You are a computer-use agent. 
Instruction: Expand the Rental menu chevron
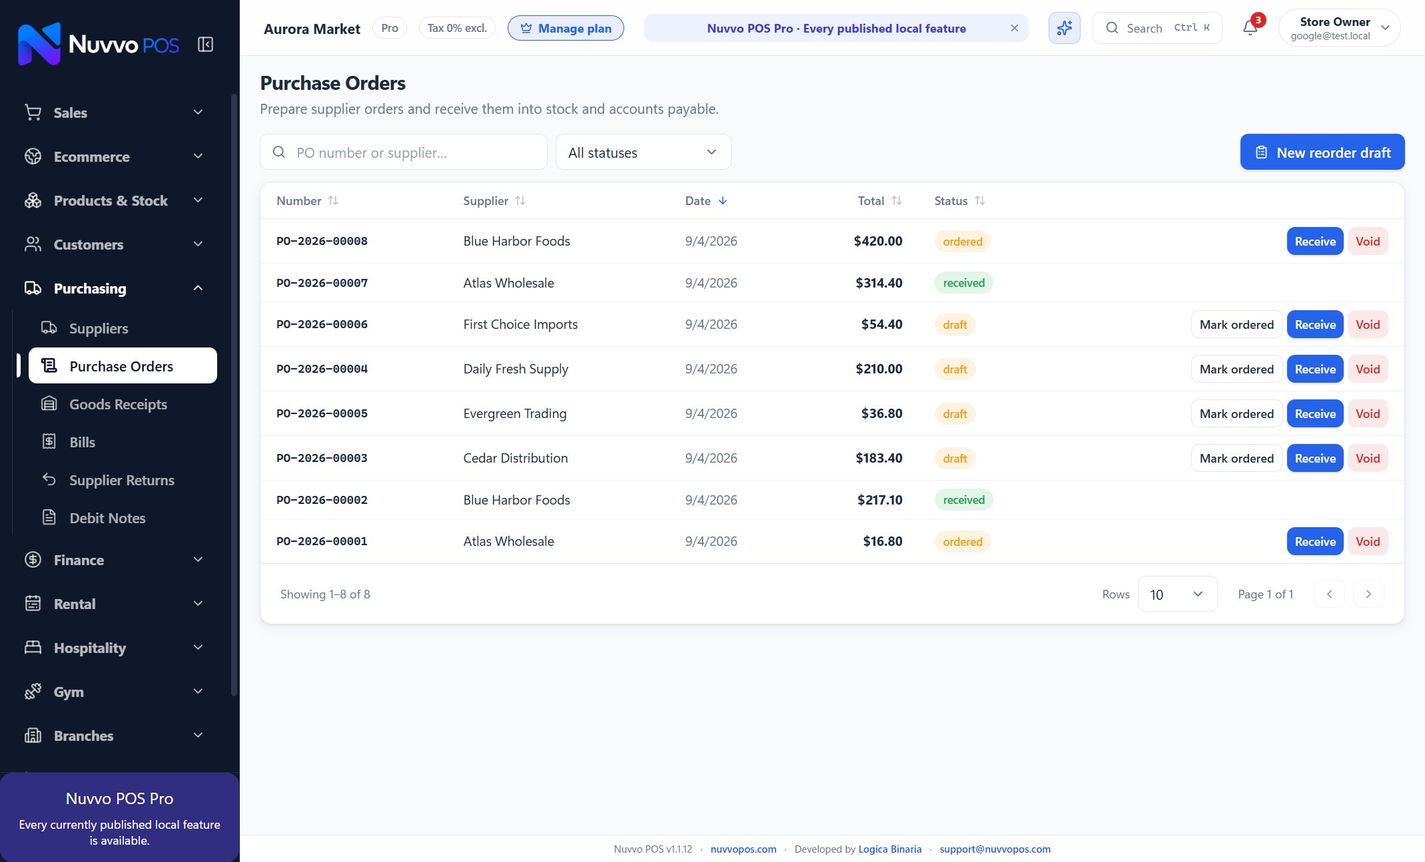(198, 604)
